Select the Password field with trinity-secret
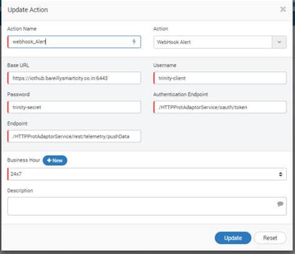Screen dimensions: 295x254 coord(74,107)
